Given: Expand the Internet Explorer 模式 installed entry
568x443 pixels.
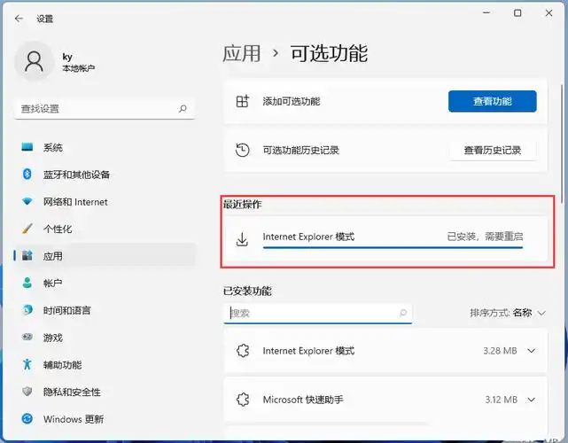Looking at the screenshot, I should click(531, 351).
